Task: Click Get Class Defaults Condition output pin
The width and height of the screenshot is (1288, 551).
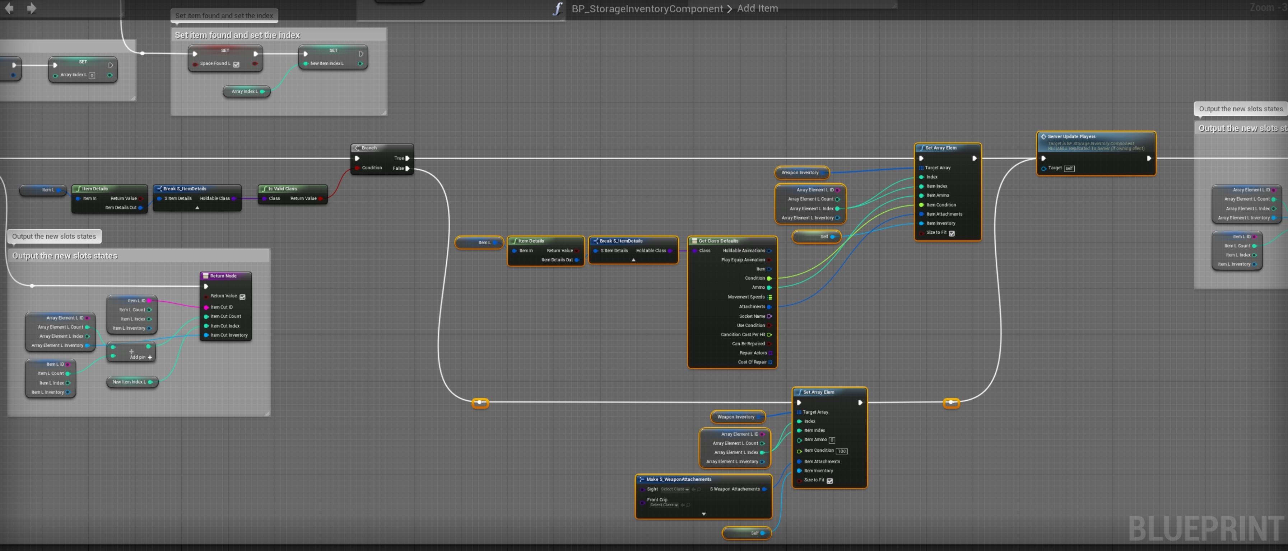Action: click(x=769, y=278)
